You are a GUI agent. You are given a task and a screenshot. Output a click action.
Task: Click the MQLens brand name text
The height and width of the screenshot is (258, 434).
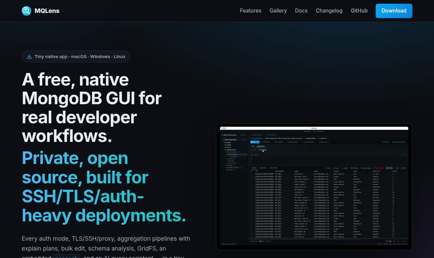coord(47,11)
